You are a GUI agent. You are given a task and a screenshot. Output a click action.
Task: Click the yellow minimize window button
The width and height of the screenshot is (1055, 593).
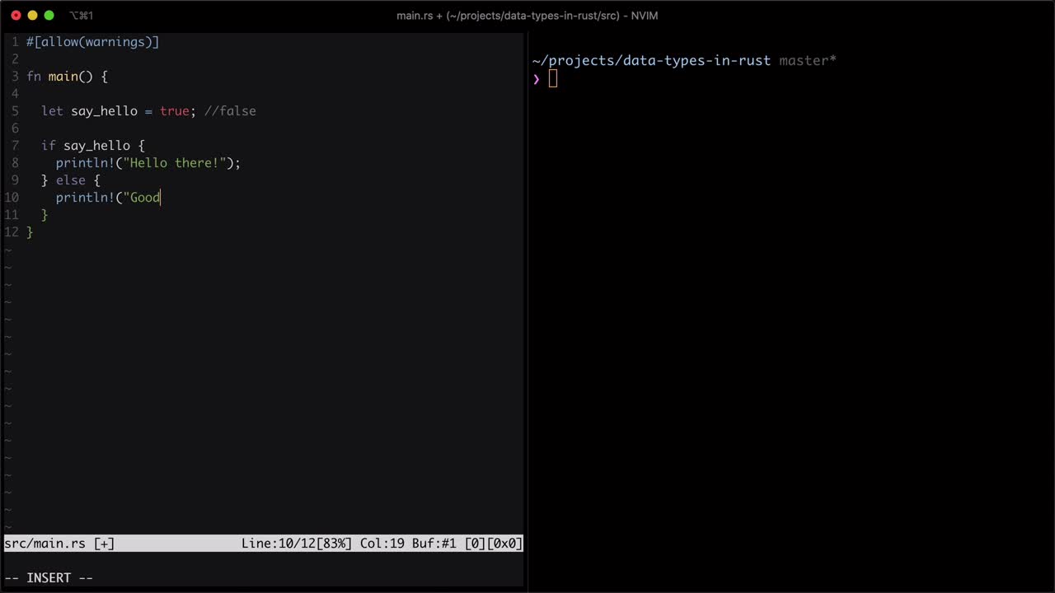click(x=32, y=16)
